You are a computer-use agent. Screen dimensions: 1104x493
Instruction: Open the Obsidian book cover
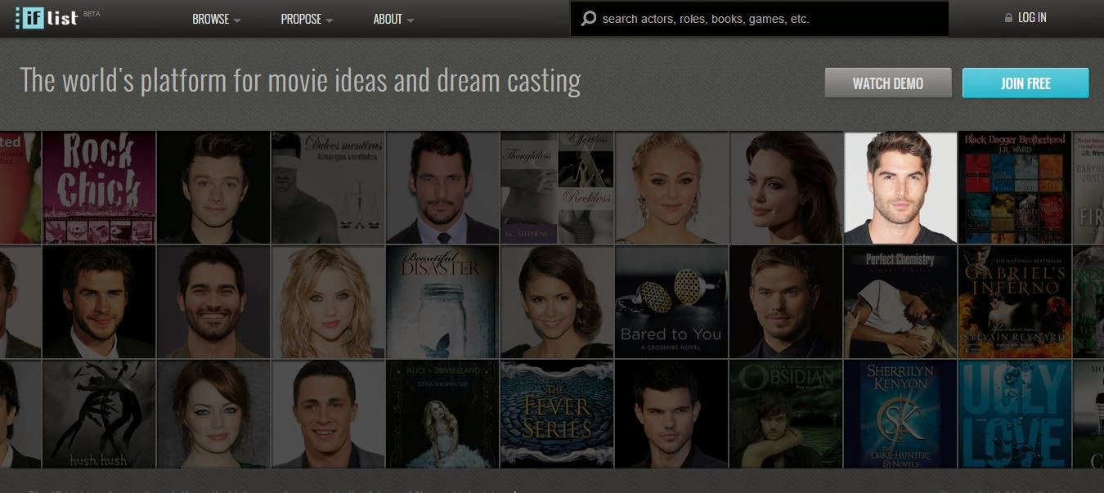tap(786, 415)
